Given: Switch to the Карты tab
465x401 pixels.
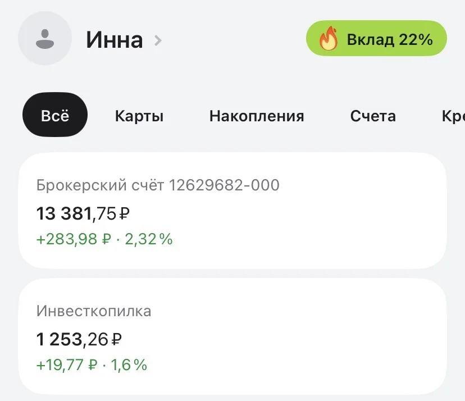Looking at the screenshot, I should [x=139, y=116].
